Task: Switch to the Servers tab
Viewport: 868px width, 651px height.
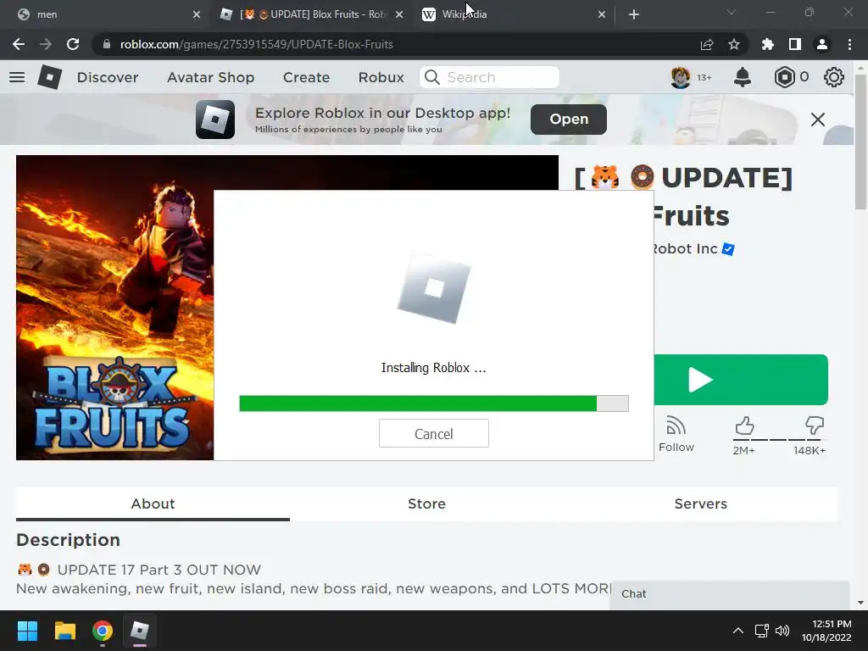Action: (x=700, y=504)
